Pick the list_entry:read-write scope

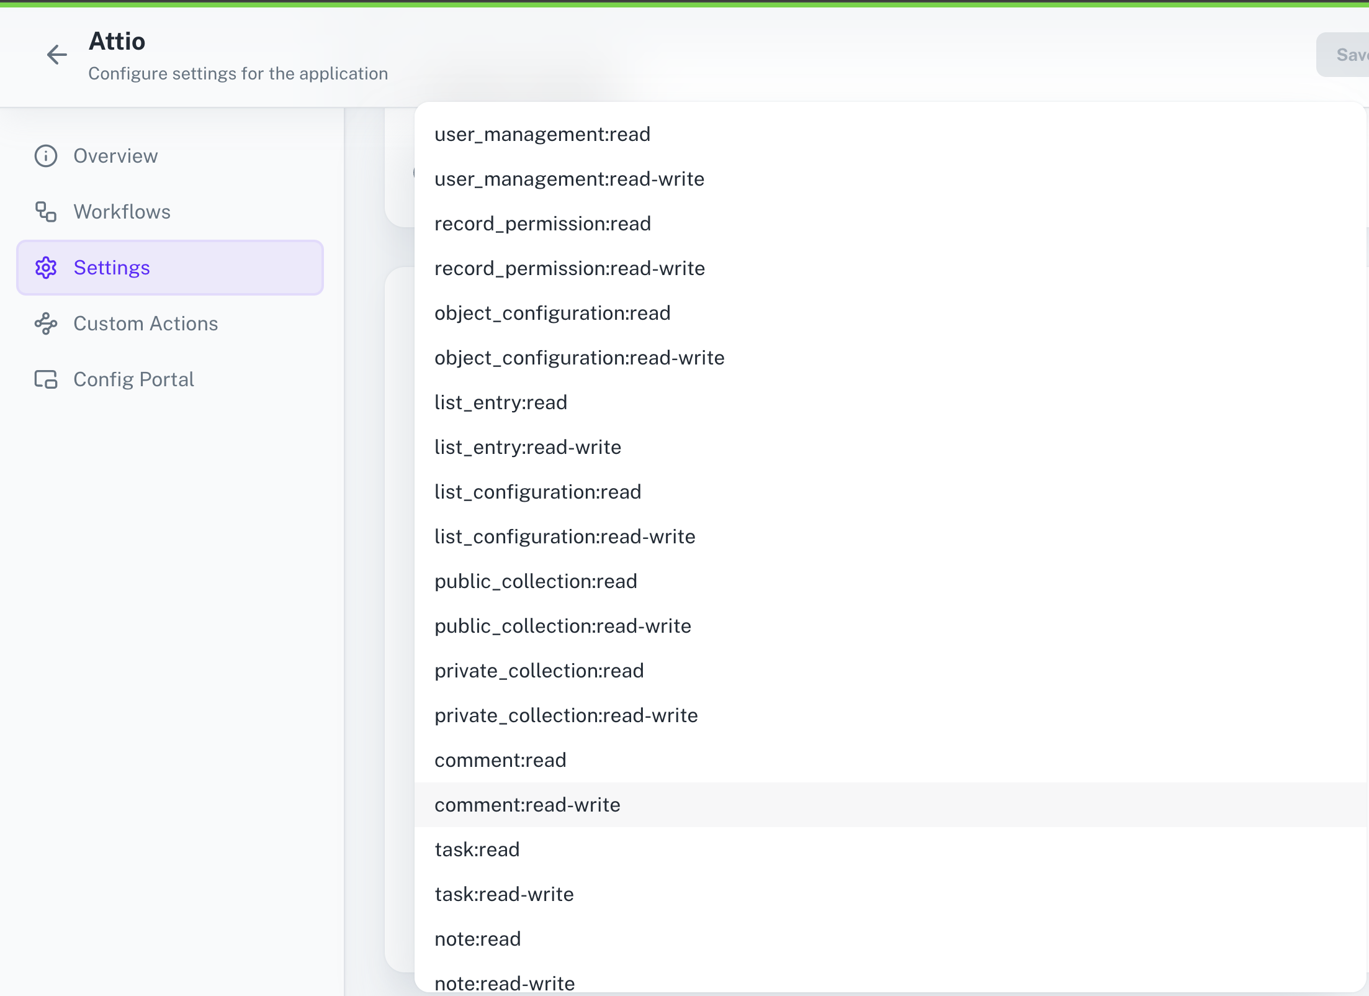(527, 446)
